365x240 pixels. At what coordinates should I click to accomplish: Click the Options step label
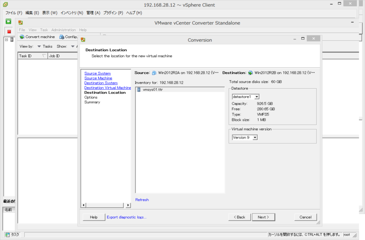91,97
